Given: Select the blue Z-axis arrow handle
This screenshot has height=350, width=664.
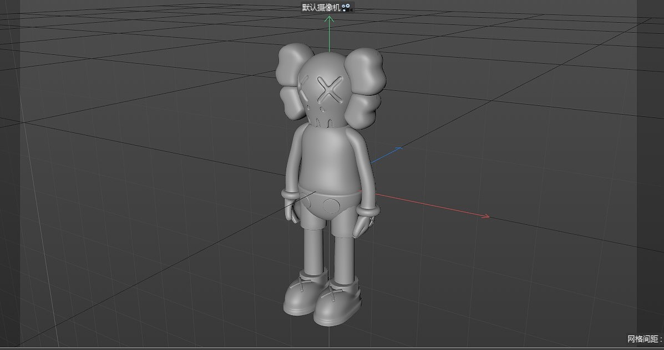Looking at the screenshot, I should [398, 149].
